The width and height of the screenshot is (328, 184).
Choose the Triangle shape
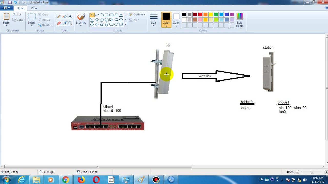pyautogui.click(x=121, y=15)
